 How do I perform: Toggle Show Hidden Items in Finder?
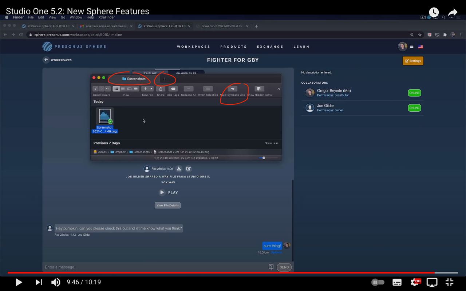coord(259,89)
